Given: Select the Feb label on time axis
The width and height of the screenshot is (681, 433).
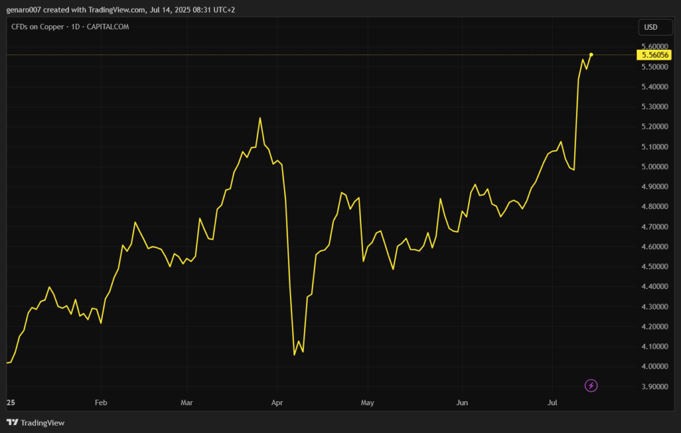Looking at the screenshot, I should point(101,402).
